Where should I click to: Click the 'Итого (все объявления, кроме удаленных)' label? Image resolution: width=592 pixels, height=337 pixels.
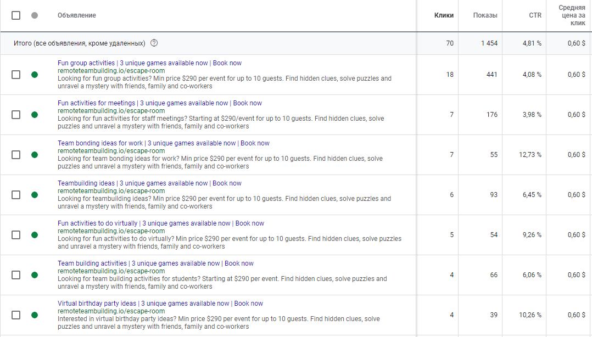point(79,43)
